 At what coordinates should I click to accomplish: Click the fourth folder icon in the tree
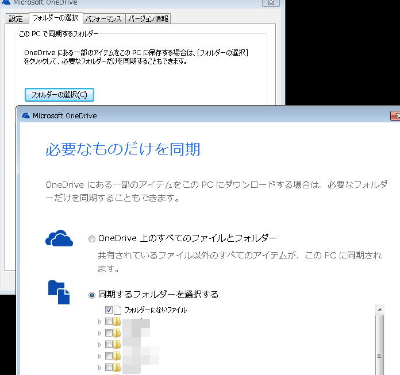click(x=117, y=356)
